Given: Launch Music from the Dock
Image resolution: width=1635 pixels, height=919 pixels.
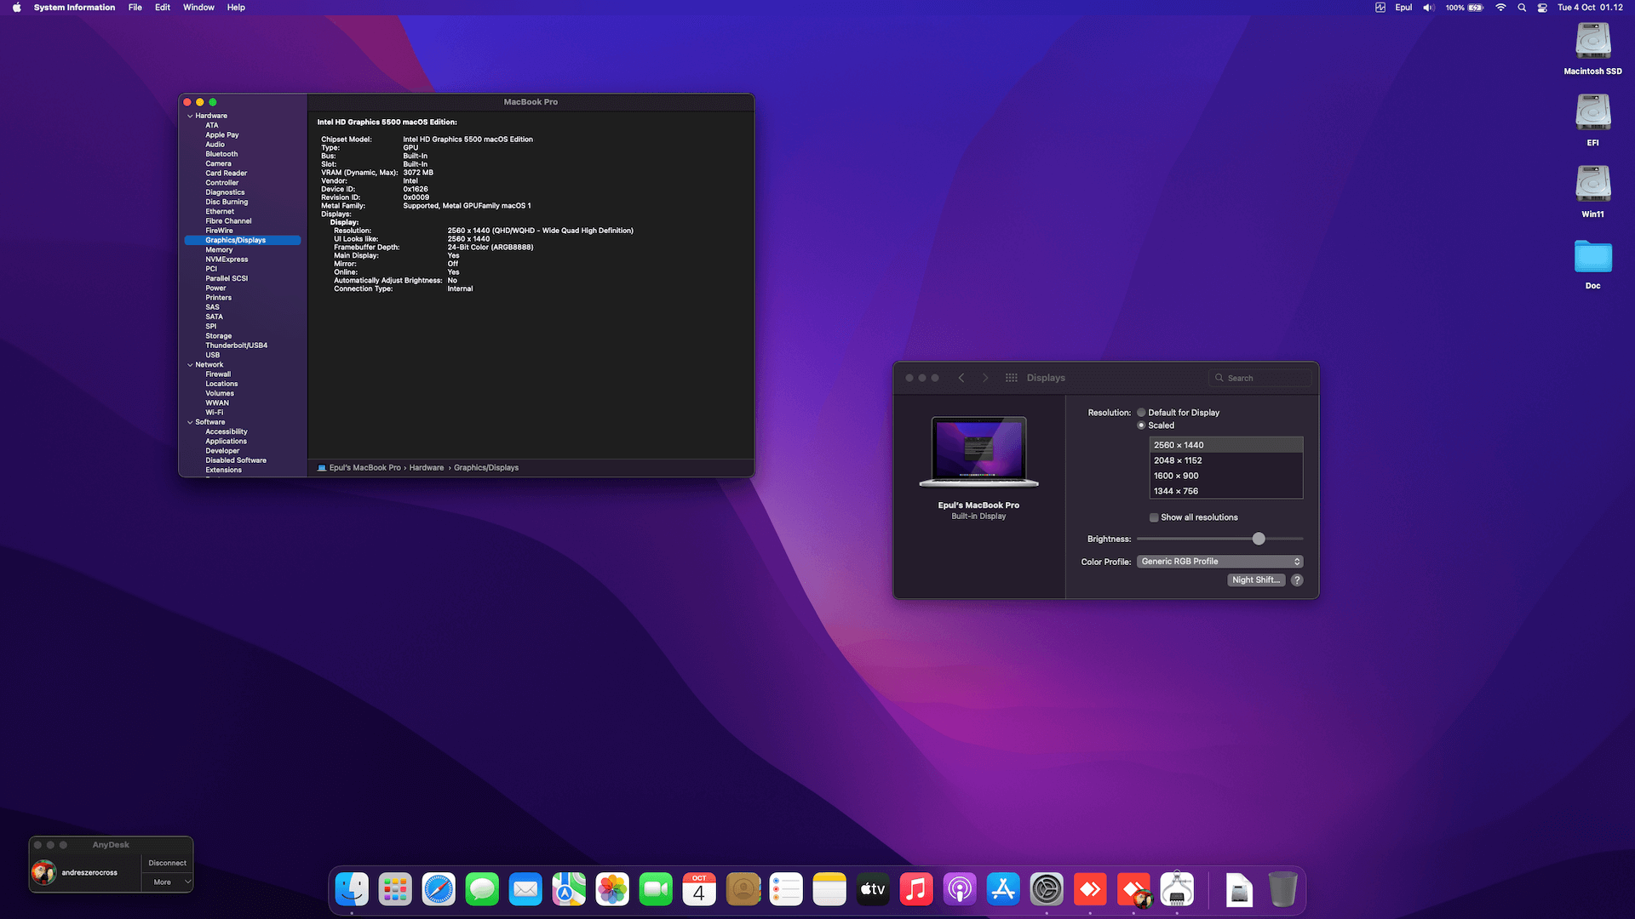Looking at the screenshot, I should (916, 889).
